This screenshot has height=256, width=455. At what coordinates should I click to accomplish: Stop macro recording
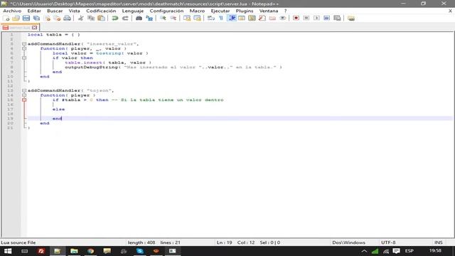click(x=306, y=18)
